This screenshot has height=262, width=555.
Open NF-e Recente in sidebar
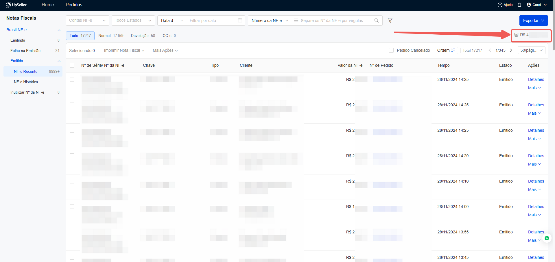pyautogui.click(x=33, y=71)
